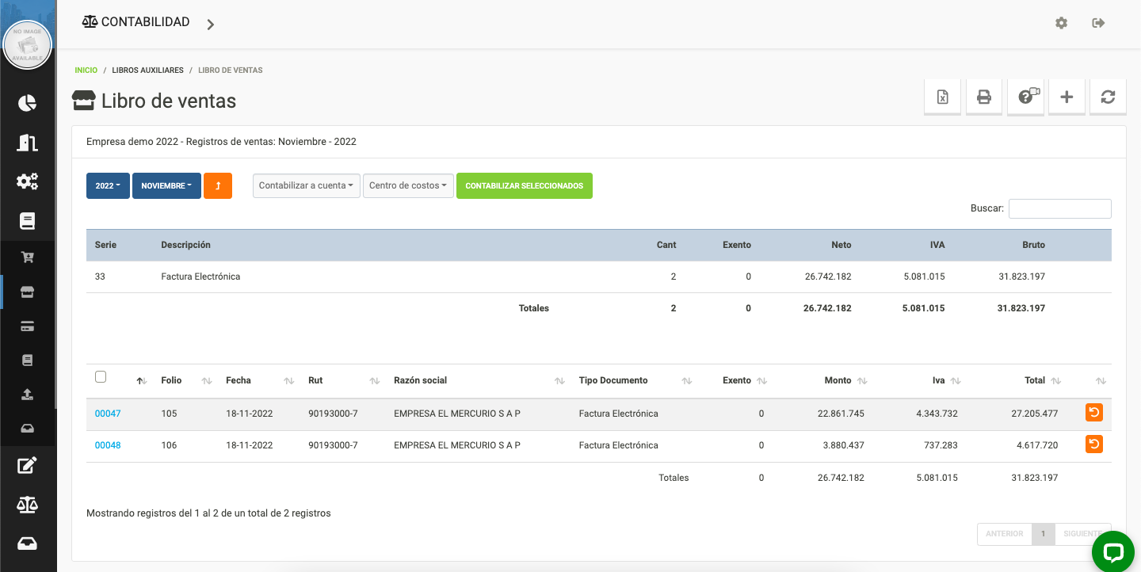Screen dimensions: 1141x572
Task: Click the refresh icon button
Action: click(1108, 97)
